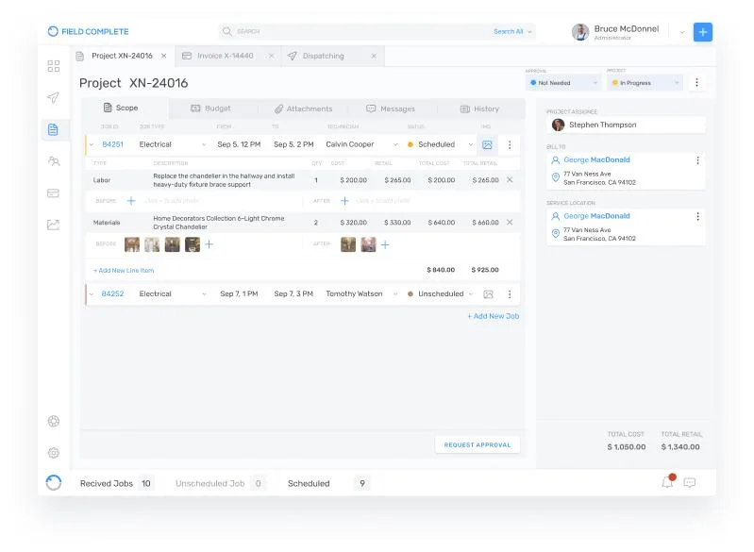The image size is (754, 552).
Task: Open first after photo thumbnail of Materials
Action: (348, 244)
